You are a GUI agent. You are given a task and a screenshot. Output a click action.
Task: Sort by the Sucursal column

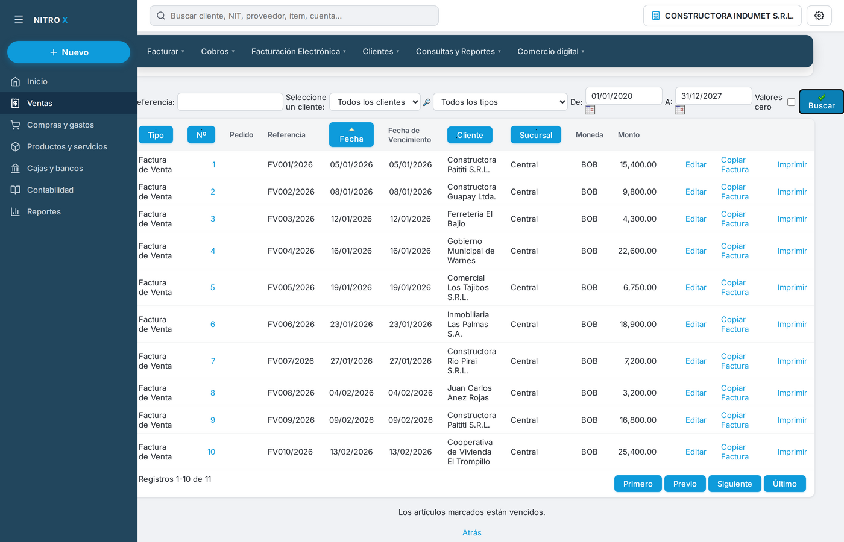coord(536,135)
